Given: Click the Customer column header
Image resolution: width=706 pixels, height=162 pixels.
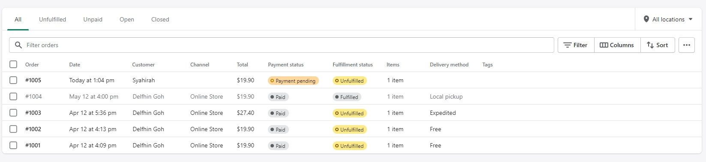Looking at the screenshot, I should pyautogui.click(x=144, y=65).
